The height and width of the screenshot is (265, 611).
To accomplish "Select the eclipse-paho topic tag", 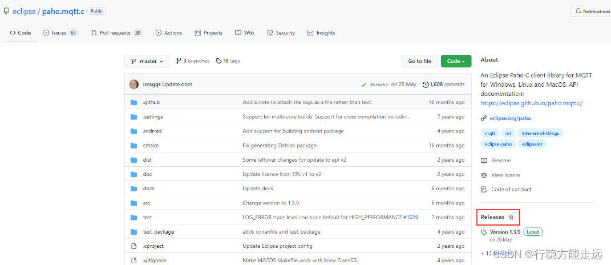I will coord(499,144).
